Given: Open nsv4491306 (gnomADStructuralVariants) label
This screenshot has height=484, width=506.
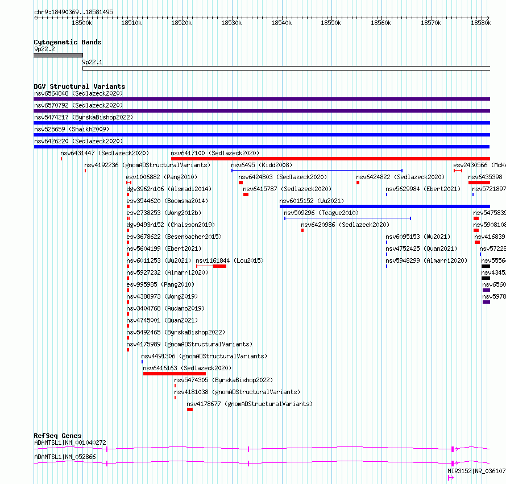Looking at the screenshot, I should pyautogui.click(x=204, y=356).
